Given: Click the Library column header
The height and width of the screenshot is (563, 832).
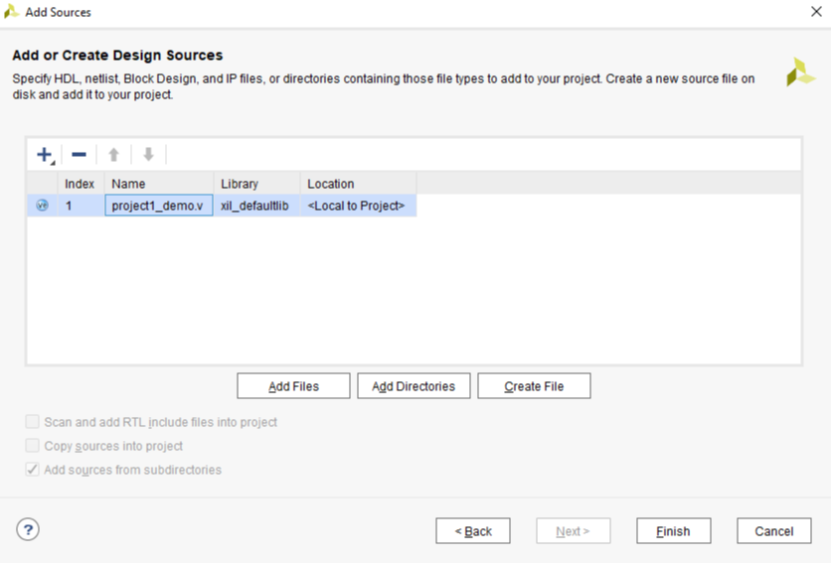Looking at the screenshot, I should [x=255, y=184].
